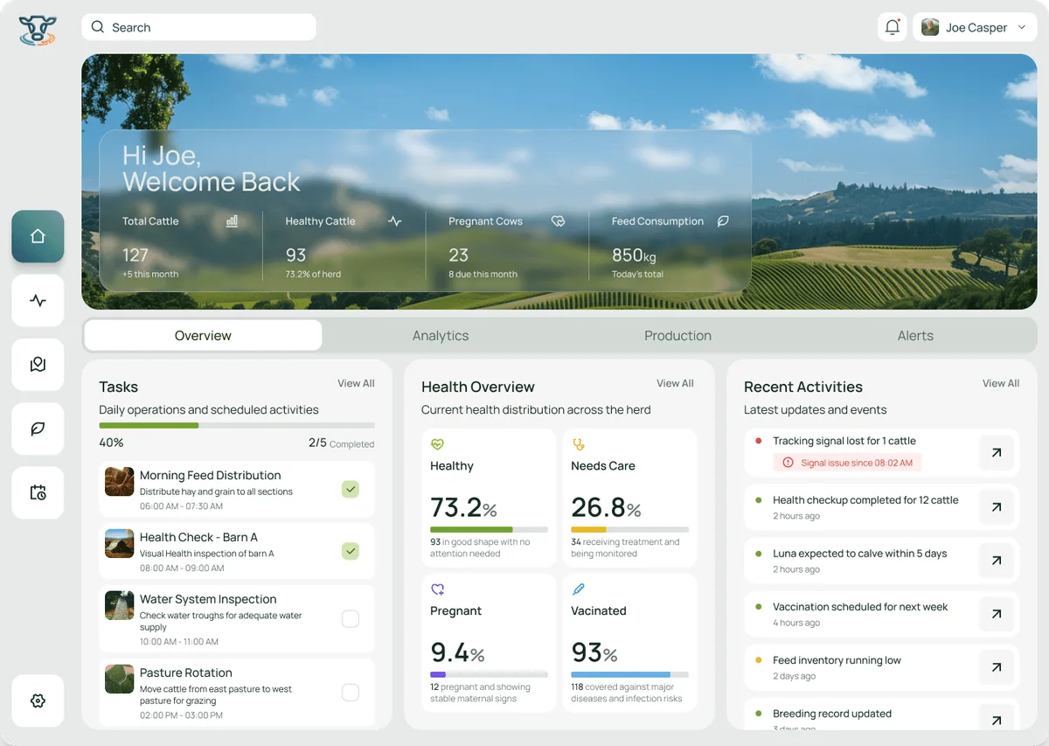Open Tracking signal lost activity arrow

coord(997,453)
